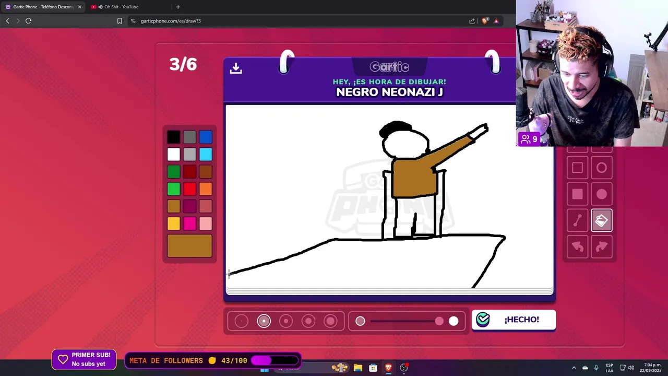Select the paint bucket fill tool

click(x=602, y=220)
